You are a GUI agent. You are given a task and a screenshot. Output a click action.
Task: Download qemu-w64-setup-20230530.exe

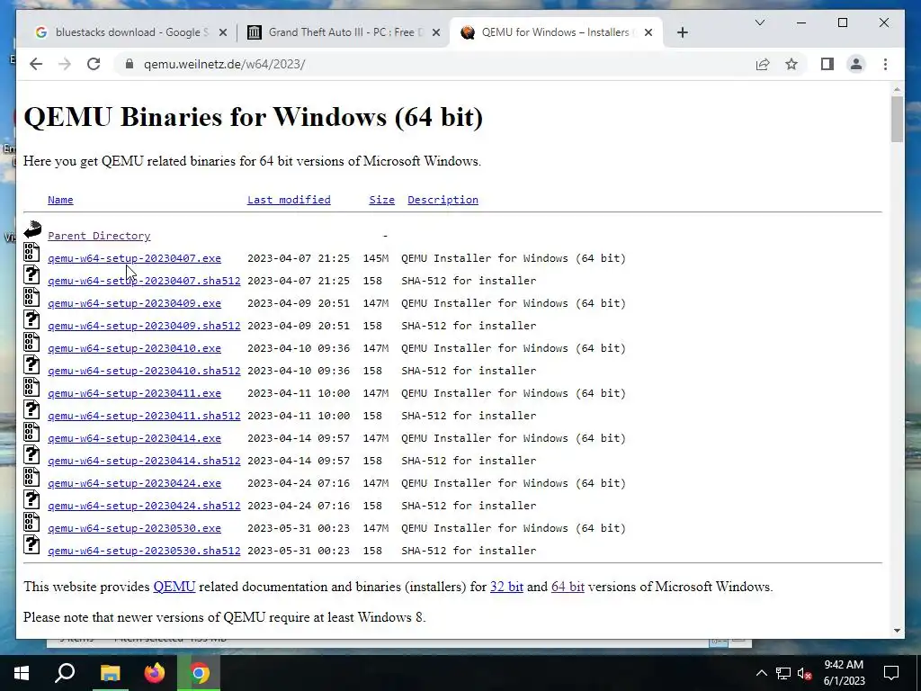click(x=135, y=528)
